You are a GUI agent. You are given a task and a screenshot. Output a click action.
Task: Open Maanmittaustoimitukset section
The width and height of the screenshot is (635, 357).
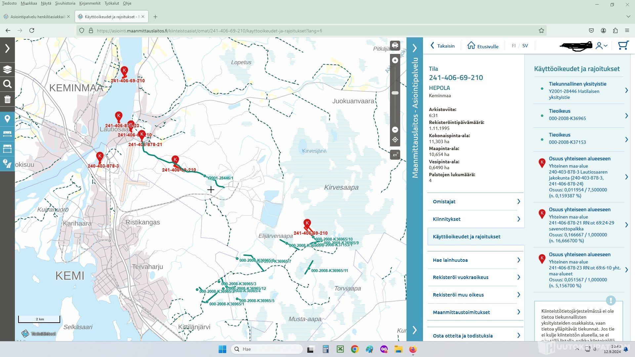(x=476, y=312)
